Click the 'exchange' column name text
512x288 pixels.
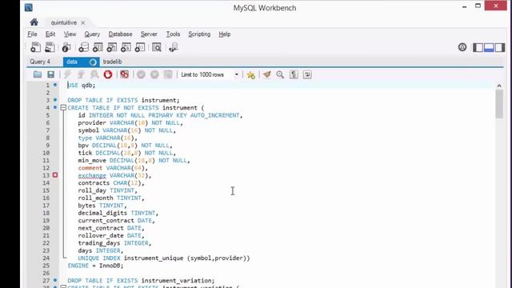click(92, 175)
